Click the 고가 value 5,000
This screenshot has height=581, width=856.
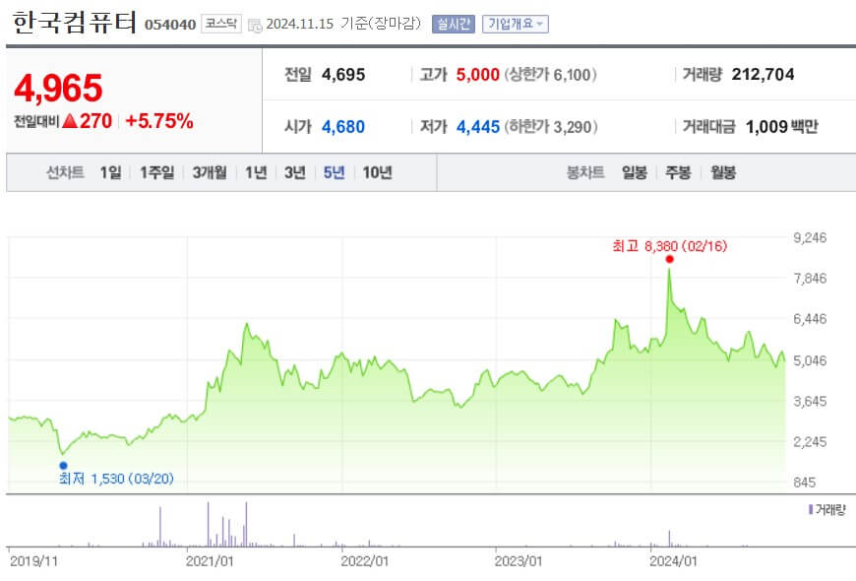coord(477,74)
